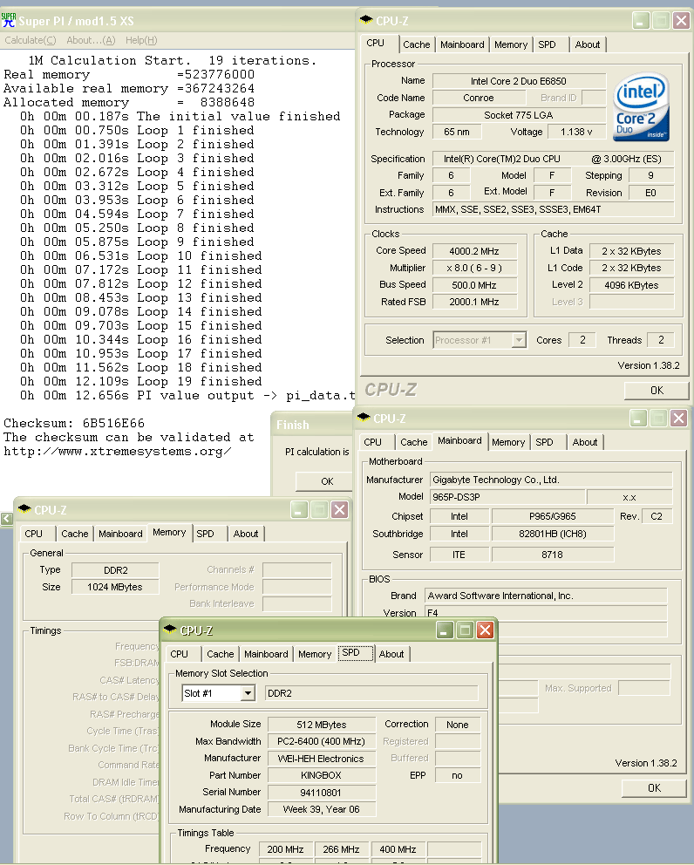Image resolution: width=694 pixels, height=865 pixels.
Task: Minimize the top CPU tab CPU-Z window
Action: coord(641,21)
